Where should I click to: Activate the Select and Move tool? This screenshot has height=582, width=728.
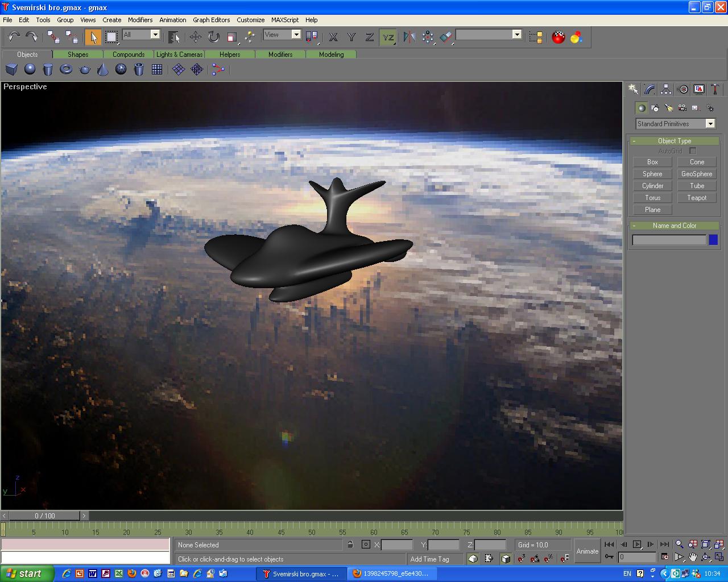point(196,37)
